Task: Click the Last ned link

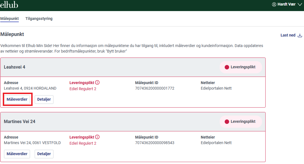Action: [x=288, y=35]
